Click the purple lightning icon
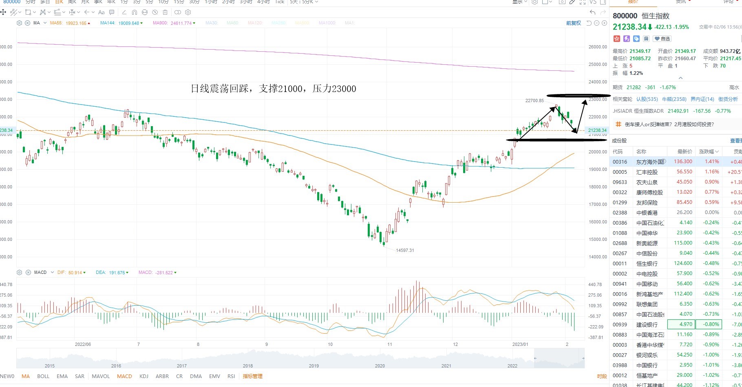This screenshot has width=742, height=387. coord(627,39)
